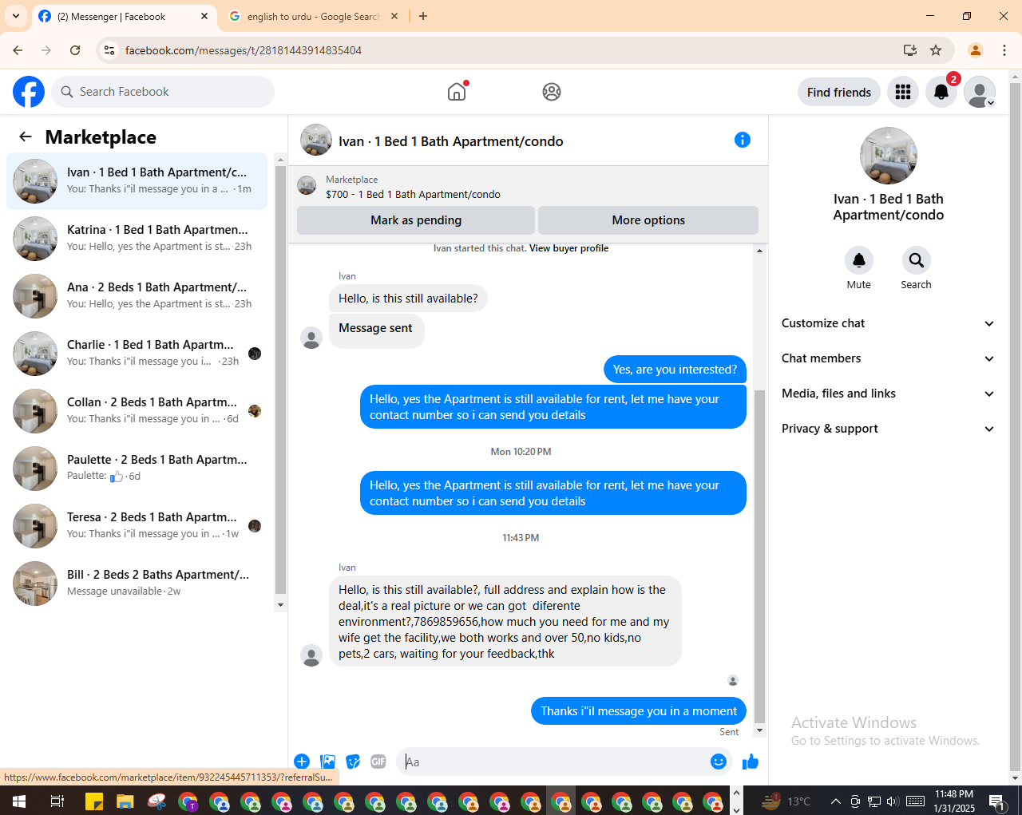Bookmark this page with the star icon
1022x815 pixels.
pyautogui.click(x=936, y=50)
